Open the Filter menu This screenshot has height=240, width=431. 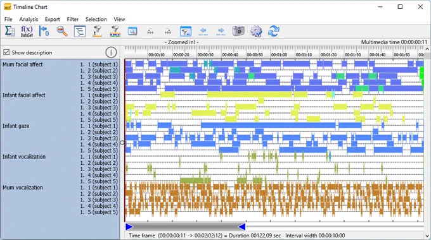pyautogui.click(x=72, y=19)
